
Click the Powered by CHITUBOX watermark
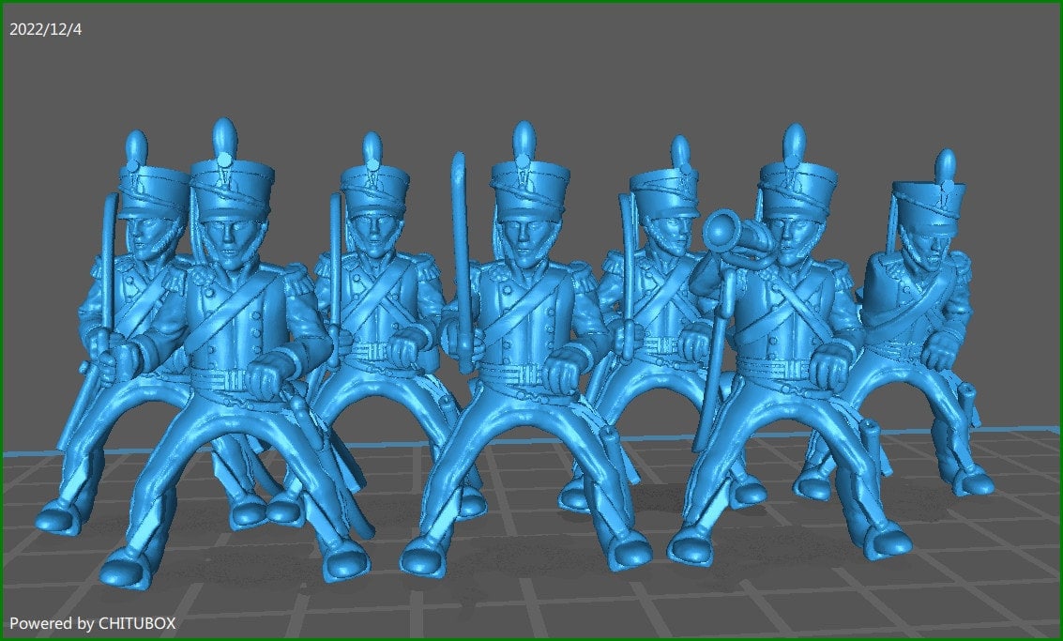coord(94,621)
